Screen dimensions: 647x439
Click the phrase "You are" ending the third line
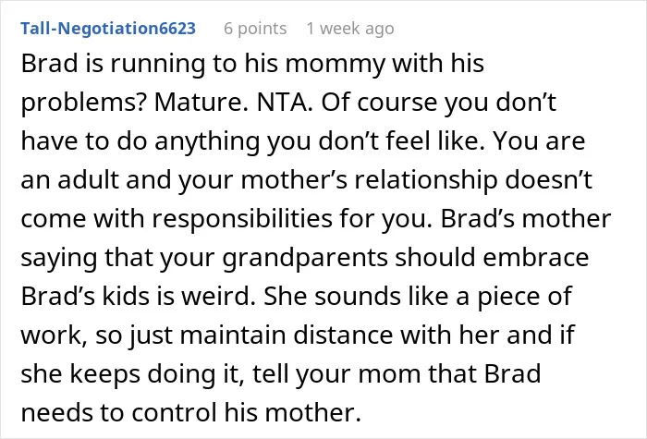tap(539, 140)
